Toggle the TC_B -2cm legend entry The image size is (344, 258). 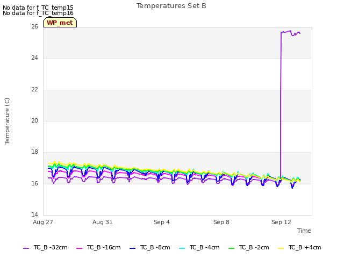[x=248, y=248]
